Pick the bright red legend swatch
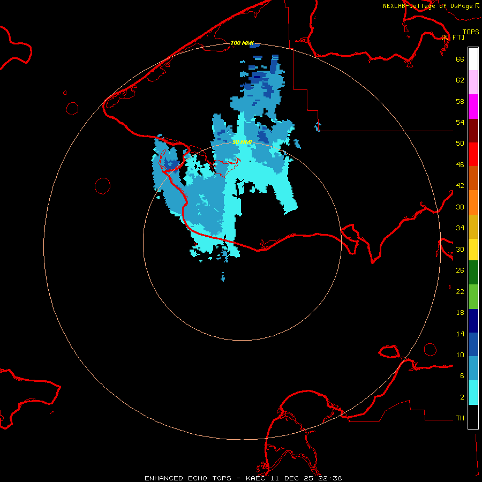The width and height of the screenshot is (482, 482). tap(473, 154)
